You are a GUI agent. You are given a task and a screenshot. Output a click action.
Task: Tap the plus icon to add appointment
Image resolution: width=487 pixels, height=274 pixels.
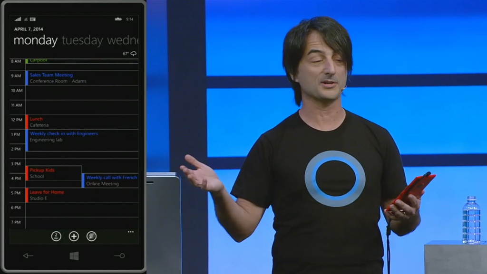point(74,236)
